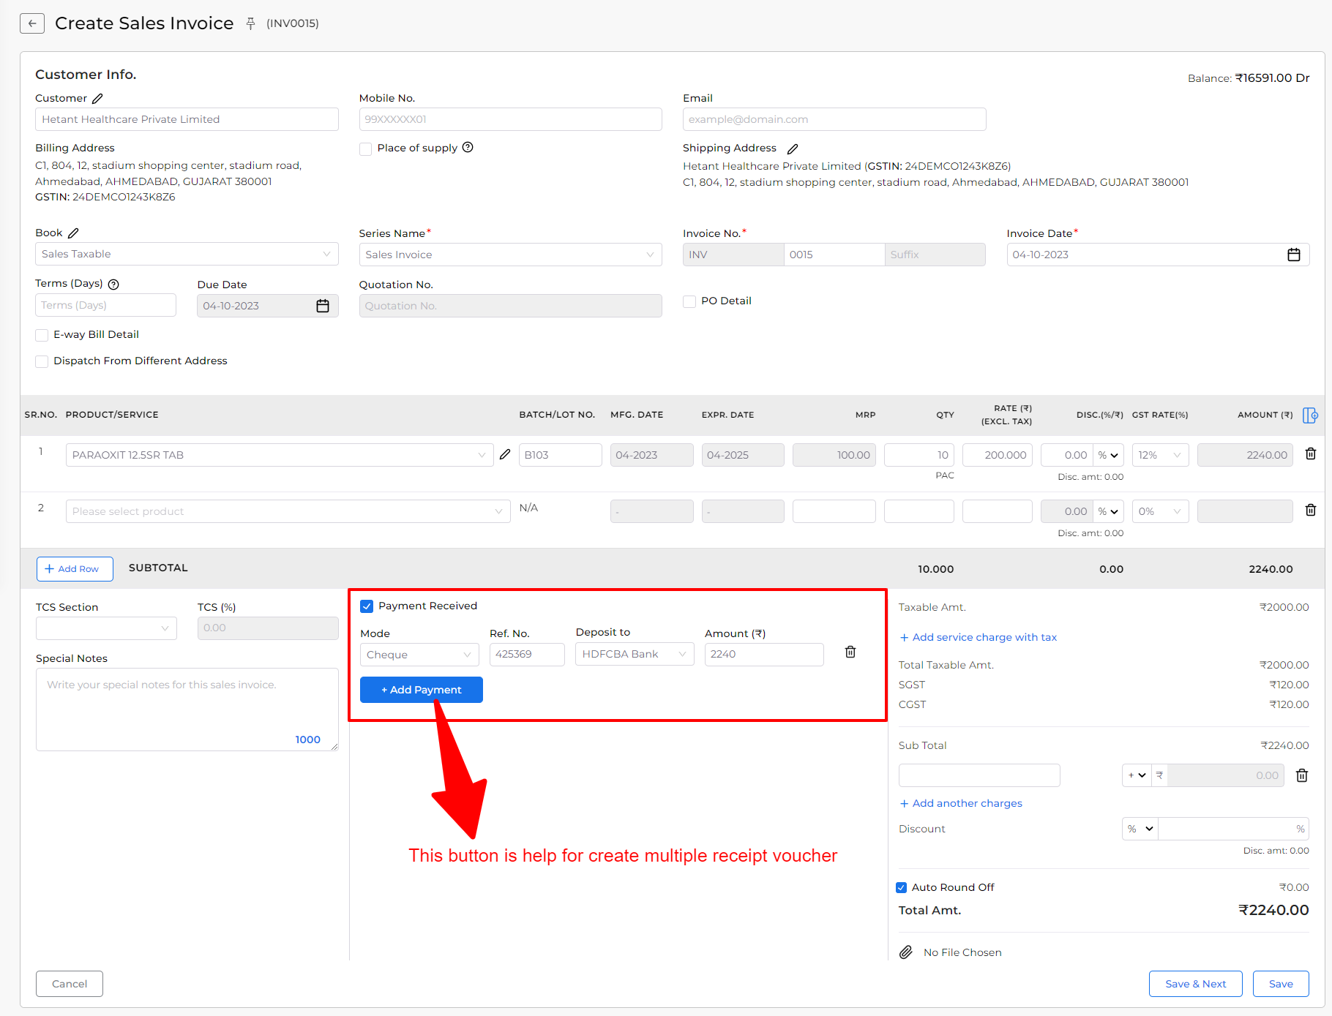Image resolution: width=1332 pixels, height=1016 pixels.
Task: Click Add another charges link
Action: click(961, 803)
